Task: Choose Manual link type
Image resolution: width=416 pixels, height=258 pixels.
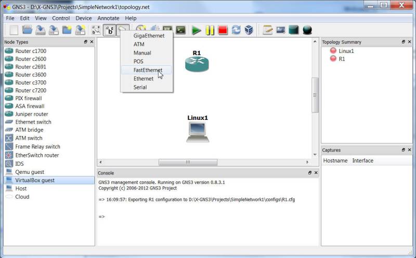Action: point(147,53)
